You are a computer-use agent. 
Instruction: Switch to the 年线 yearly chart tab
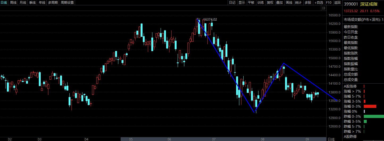point(42,2)
